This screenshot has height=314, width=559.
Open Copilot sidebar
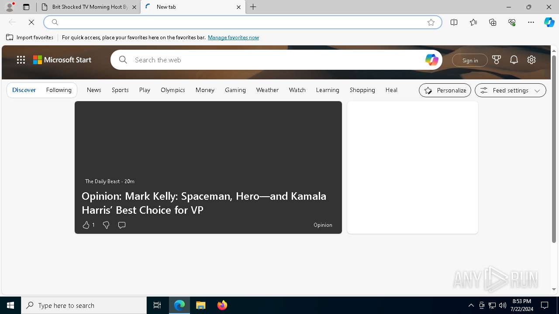[549, 22]
